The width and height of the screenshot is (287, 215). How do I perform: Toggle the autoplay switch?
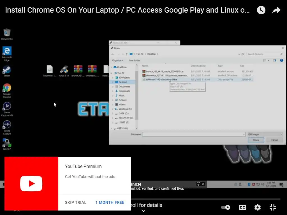pyautogui.click(x=226, y=207)
